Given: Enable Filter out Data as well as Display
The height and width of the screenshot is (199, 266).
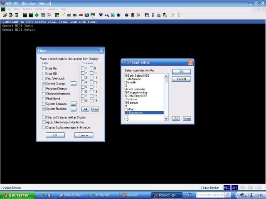Looking at the screenshot, I should tap(44, 117).
